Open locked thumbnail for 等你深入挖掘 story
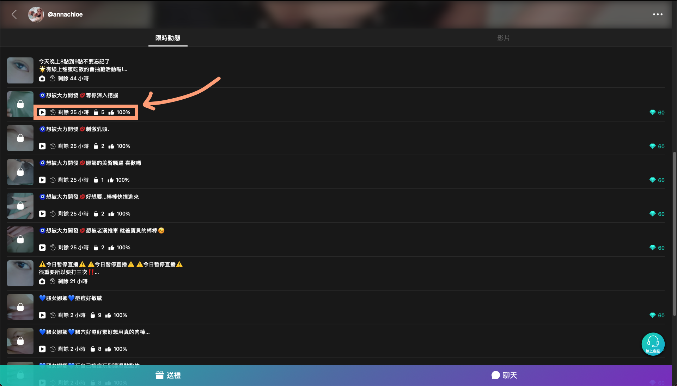Image resolution: width=677 pixels, height=386 pixels. pos(20,104)
